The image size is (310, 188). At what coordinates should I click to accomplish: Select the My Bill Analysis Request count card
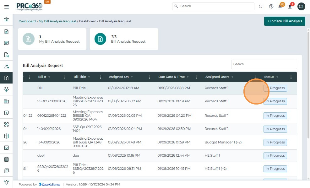[x=52, y=39]
